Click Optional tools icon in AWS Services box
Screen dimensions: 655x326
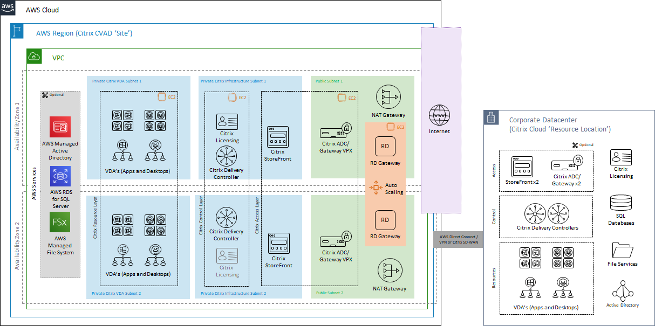[x=45, y=94]
